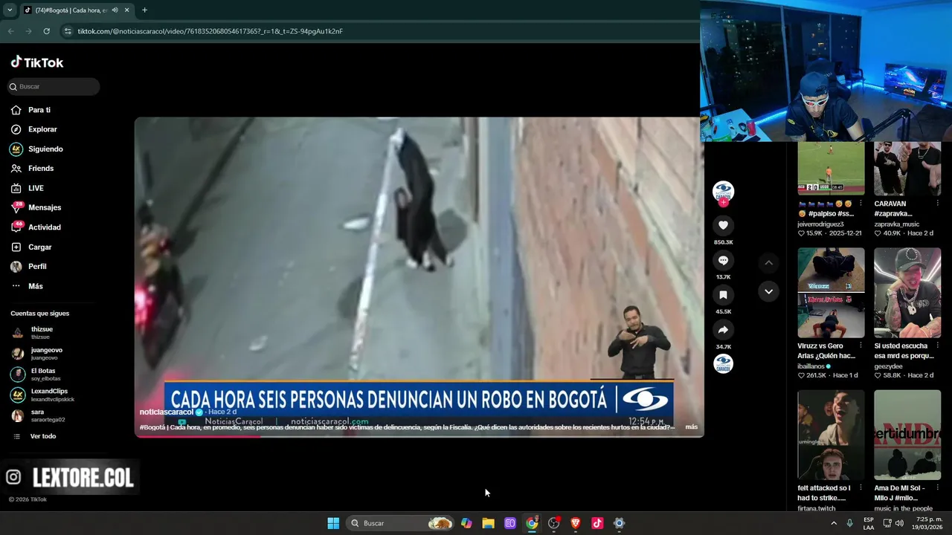Screen dimensions: 952x535
Task: Open options for Ama De Mi Sol video
Action: click(x=936, y=488)
